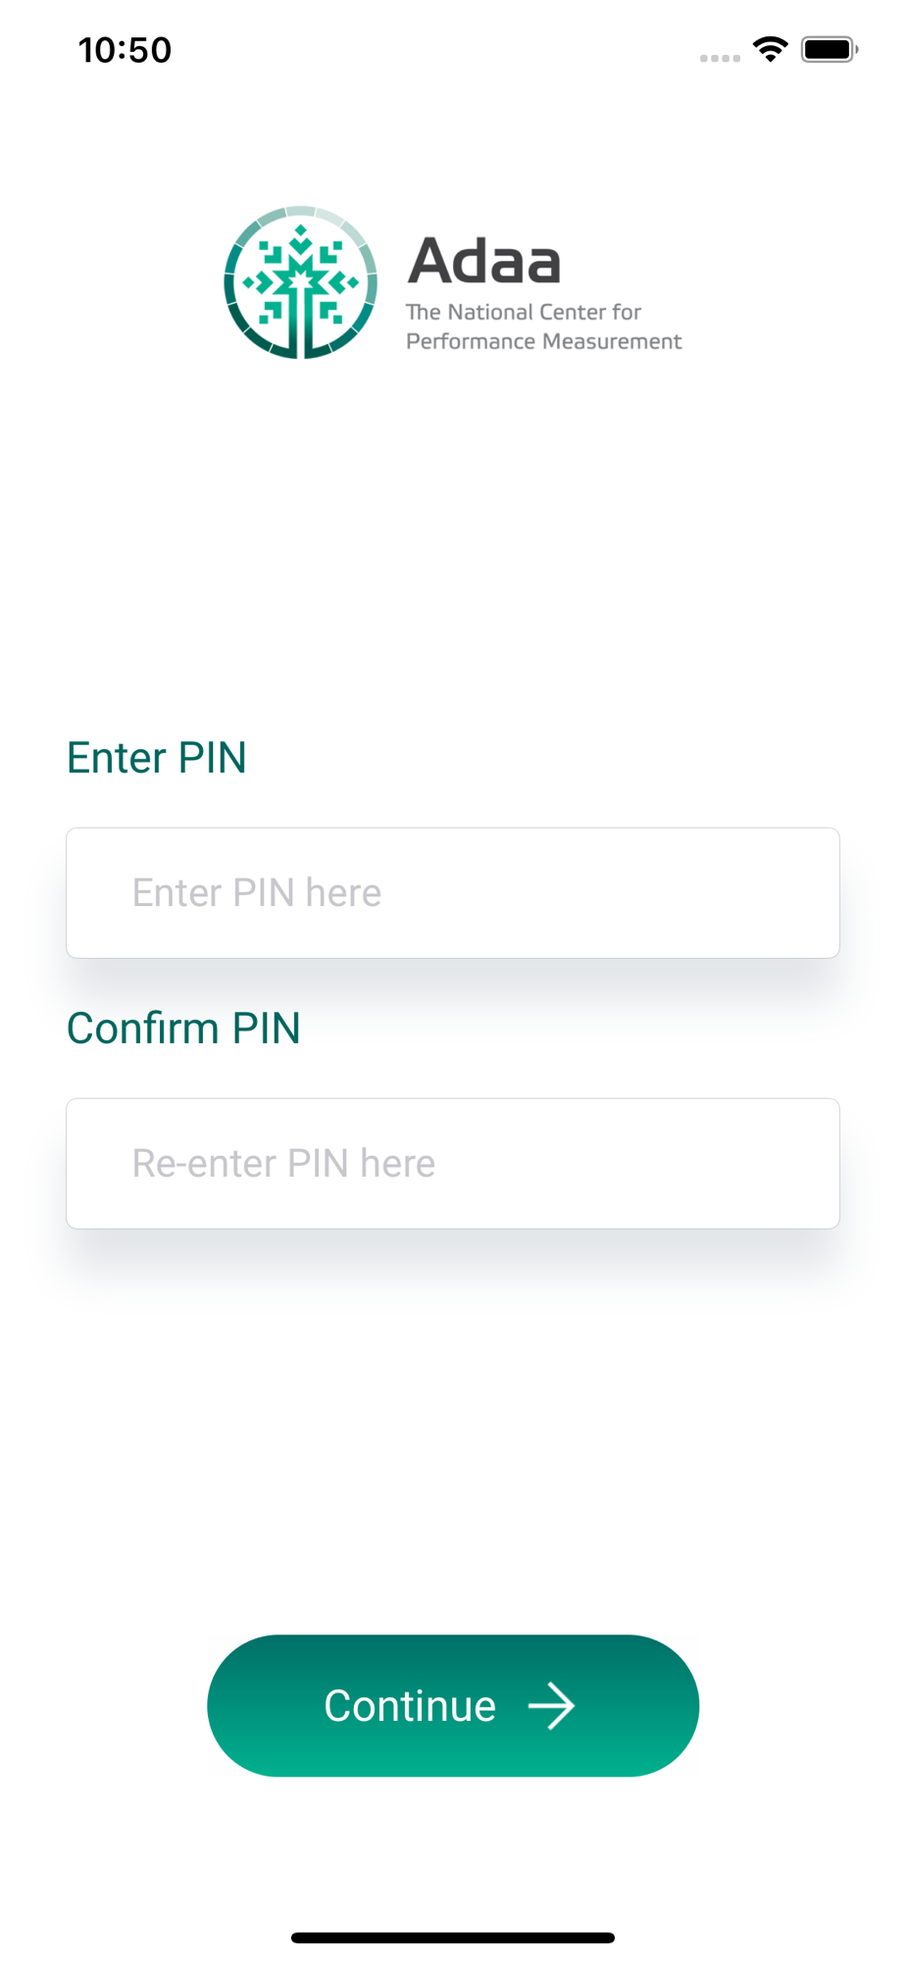Tap the Adaa circular tree logo
The height and width of the screenshot is (1961, 906).
pyautogui.click(x=300, y=282)
